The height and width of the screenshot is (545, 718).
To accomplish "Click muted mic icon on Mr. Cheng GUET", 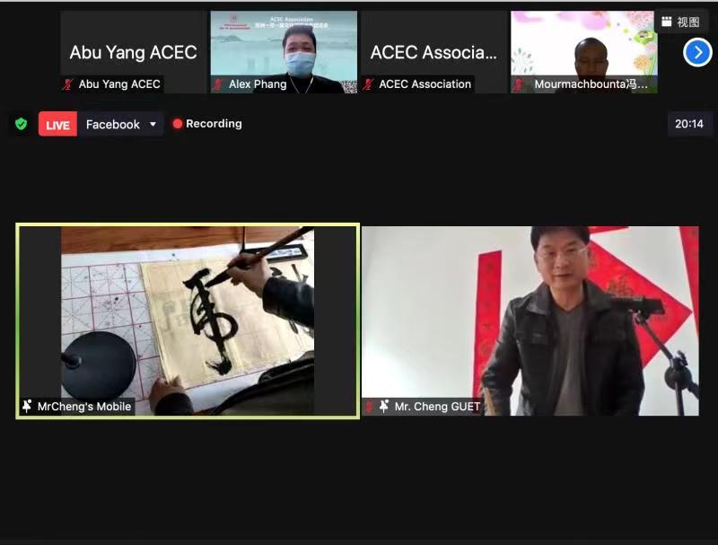I will [370, 406].
